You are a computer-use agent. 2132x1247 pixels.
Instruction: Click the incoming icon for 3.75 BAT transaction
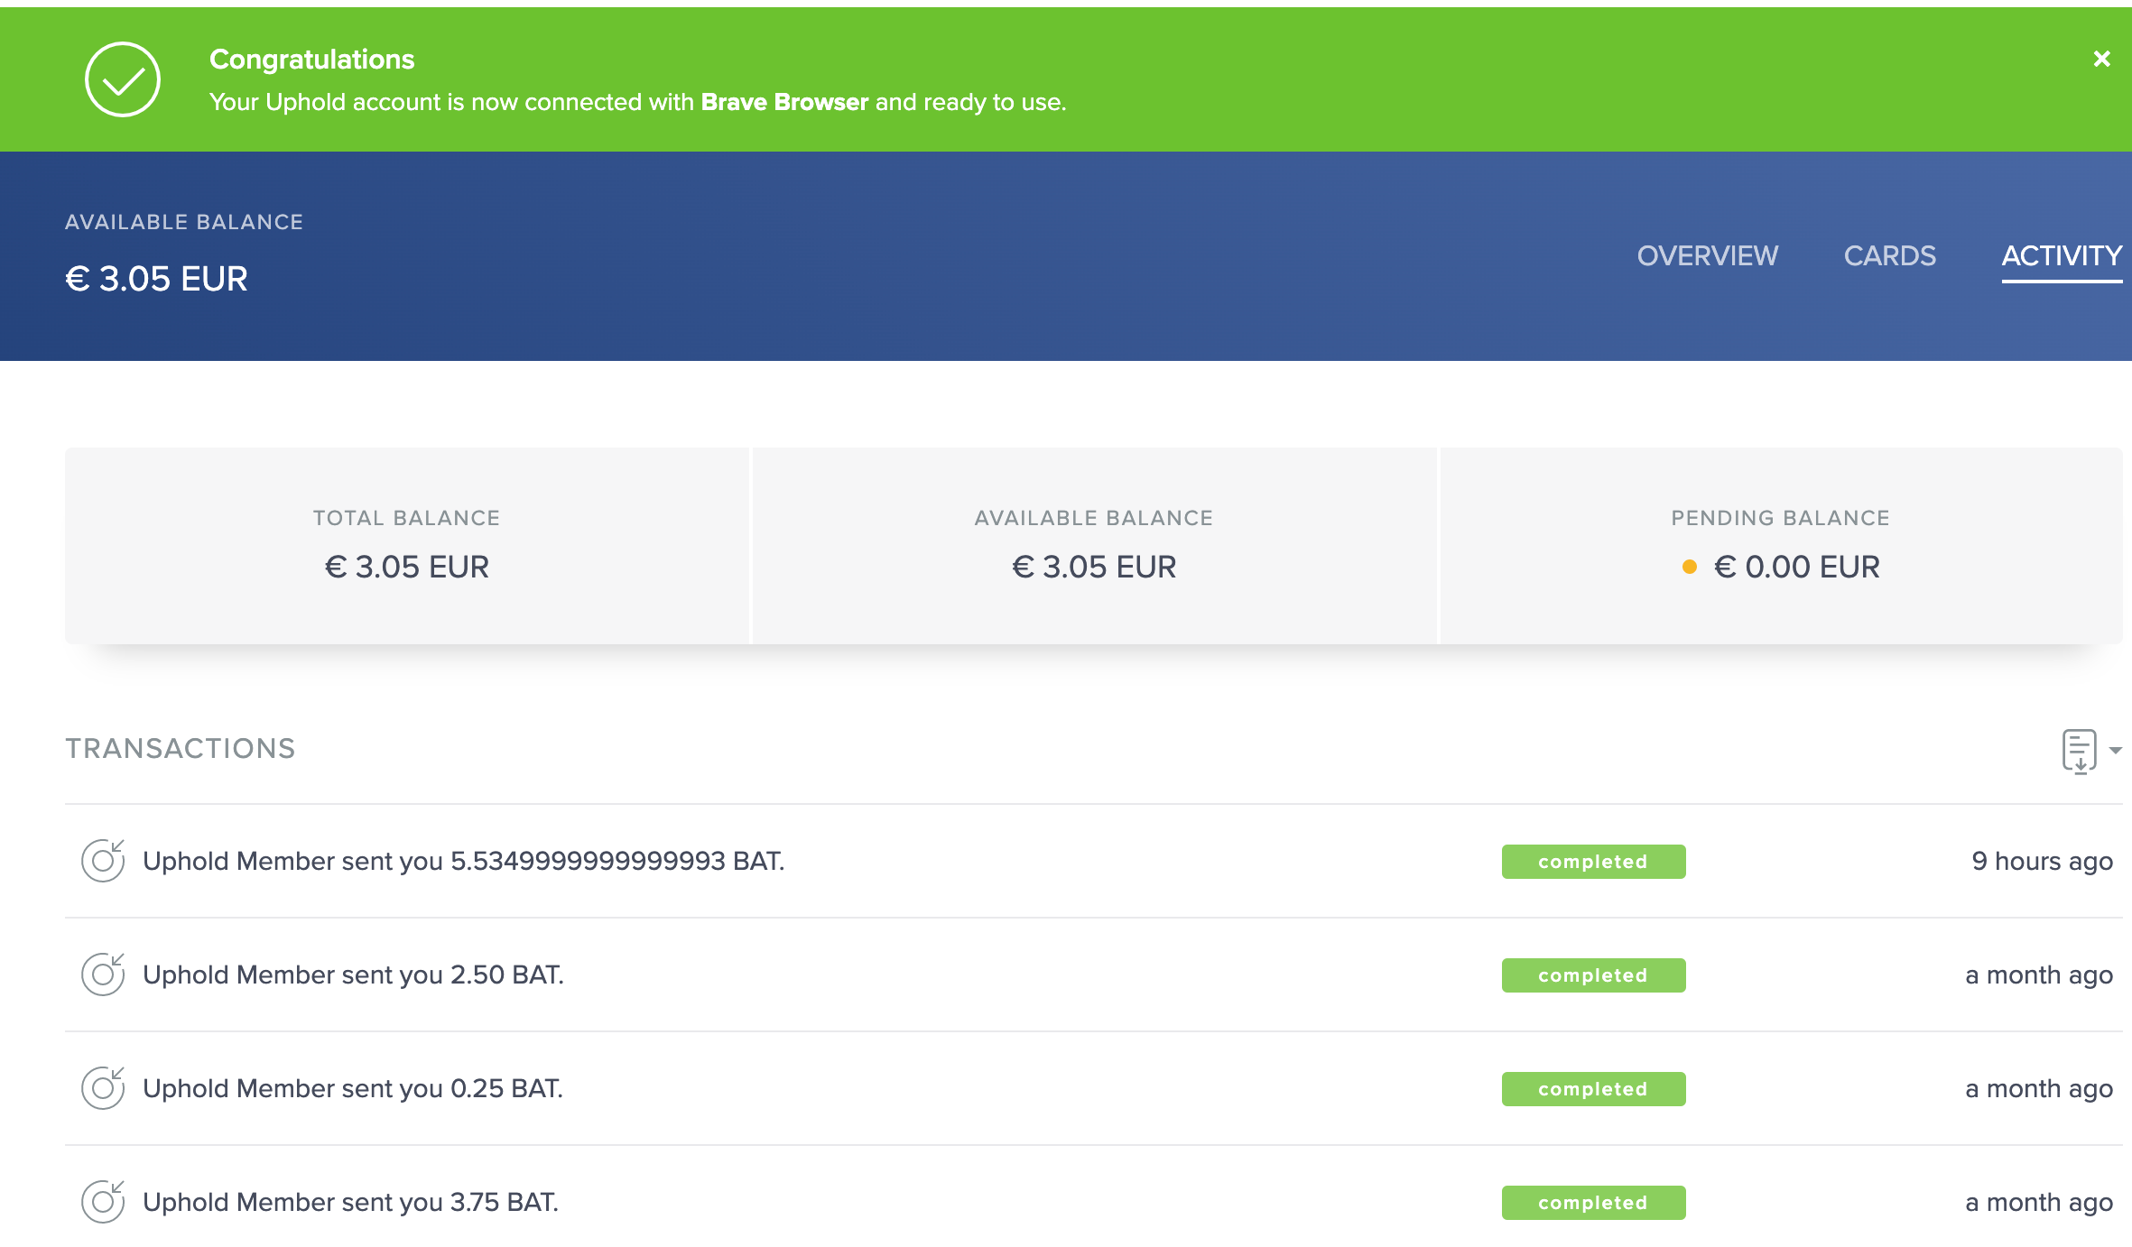[x=103, y=1202]
